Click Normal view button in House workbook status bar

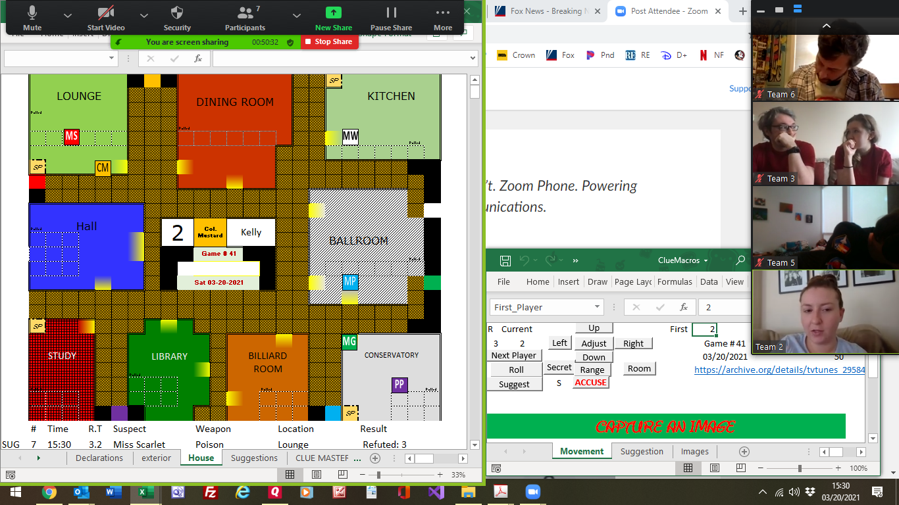(x=290, y=475)
